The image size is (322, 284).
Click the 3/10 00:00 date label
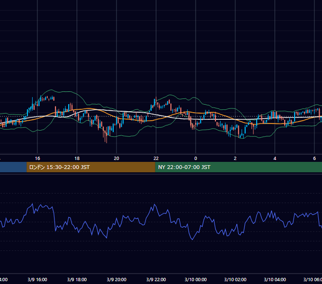(x=196, y=279)
